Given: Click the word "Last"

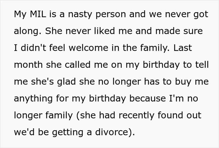Looking at the screenshot, I should 183,48.
